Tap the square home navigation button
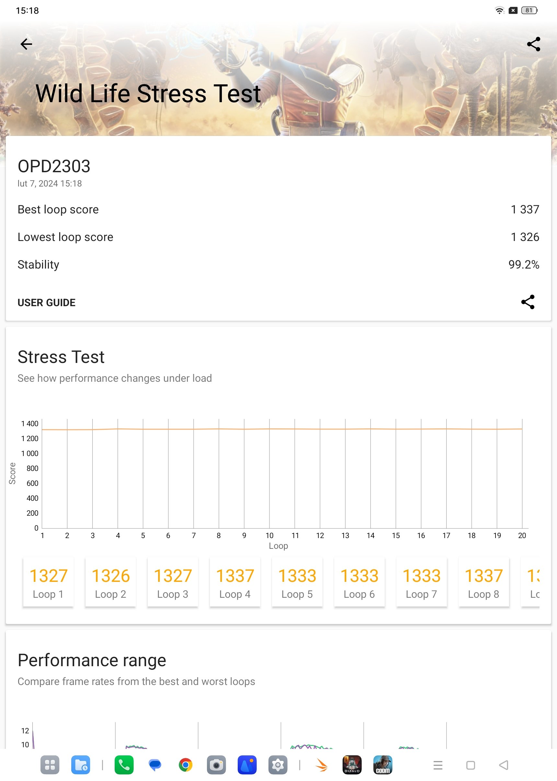 point(471,765)
